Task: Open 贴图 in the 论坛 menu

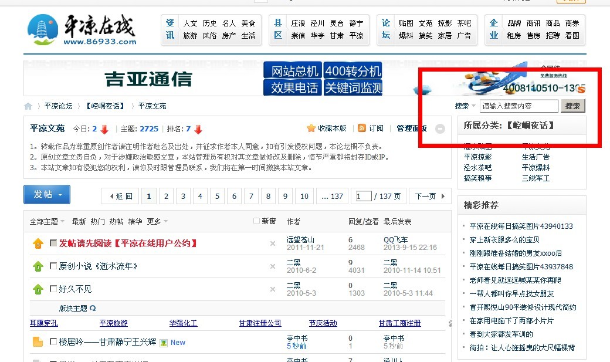Action: pos(406,23)
